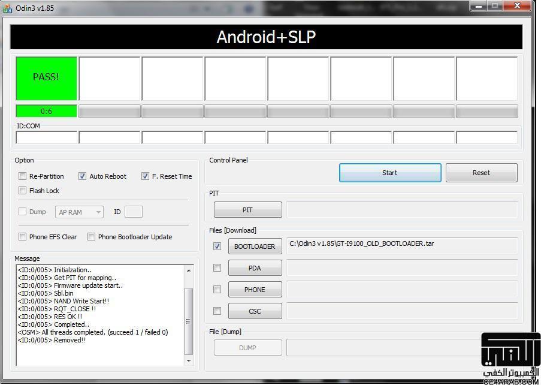Click the 'Removed!!' log line

coord(52,340)
